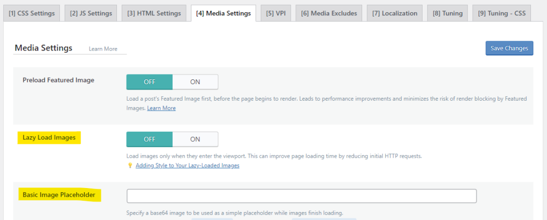Click Learn More next to Media Settings heading
The width and height of the screenshot is (547, 220).
[x=103, y=49]
